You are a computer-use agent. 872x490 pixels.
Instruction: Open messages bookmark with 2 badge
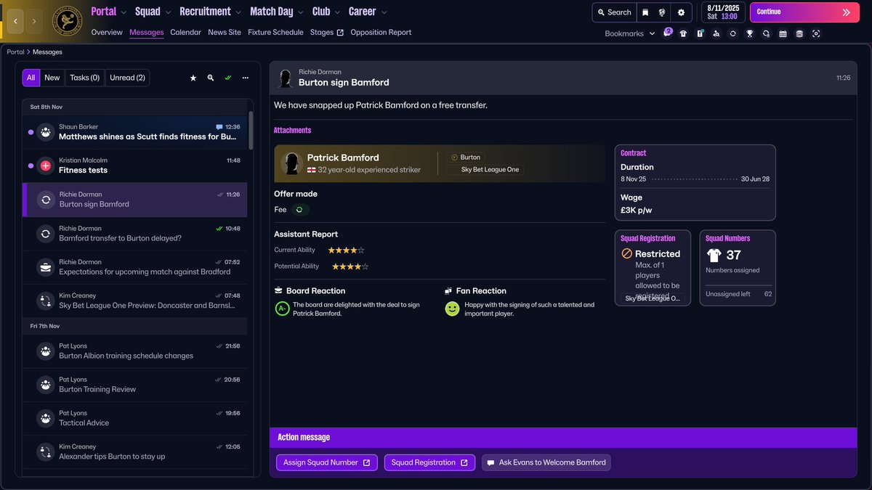pyautogui.click(x=667, y=33)
